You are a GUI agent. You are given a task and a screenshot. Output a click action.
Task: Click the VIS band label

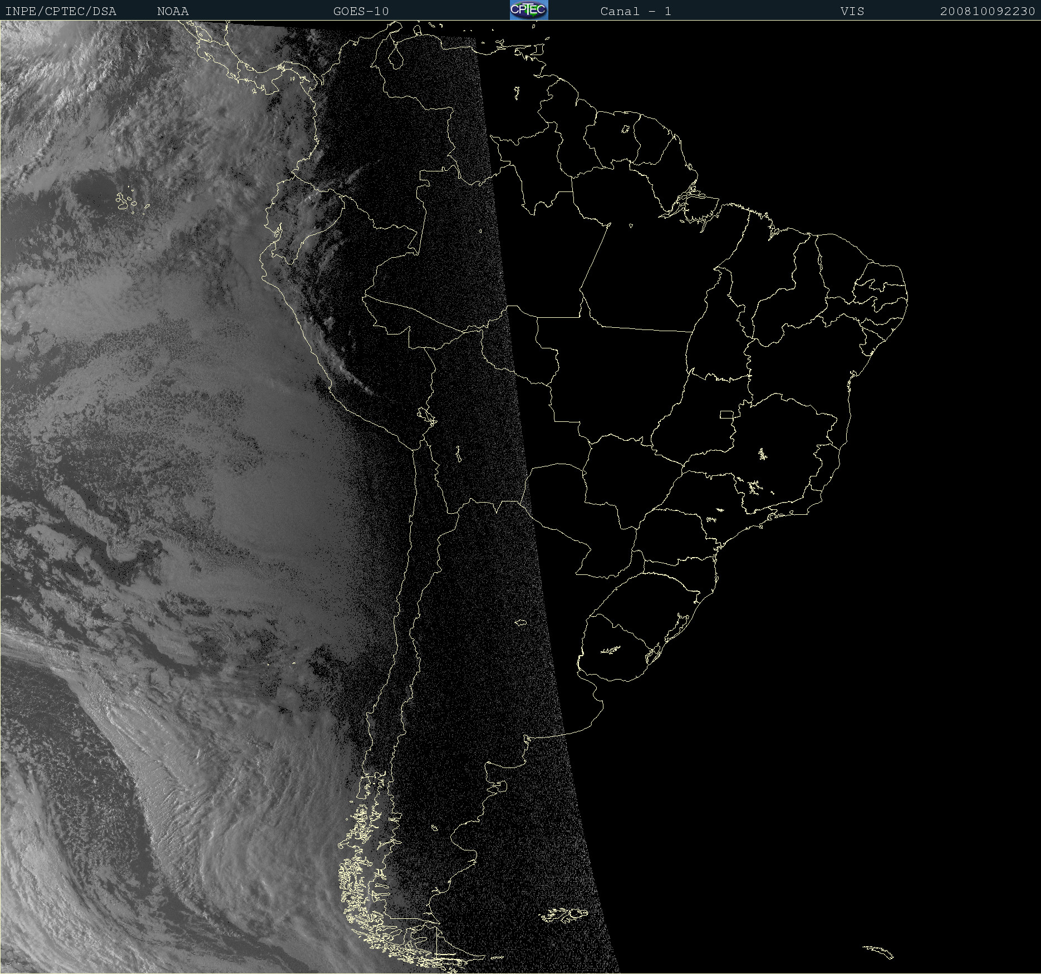pyautogui.click(x=852, y=11)
